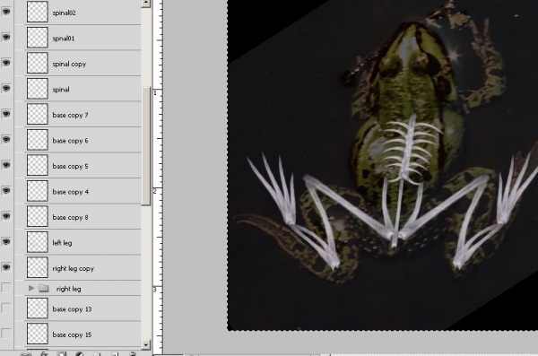Click the spinal02 layer thumbnail
The width and height of the screenshot is (538, 356).
point(37,12)
